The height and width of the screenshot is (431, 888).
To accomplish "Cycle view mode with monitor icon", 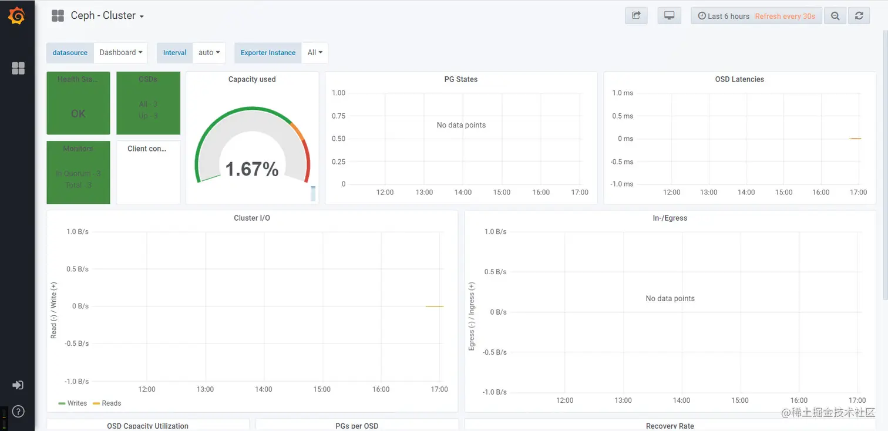I will [x=669, y=16].
